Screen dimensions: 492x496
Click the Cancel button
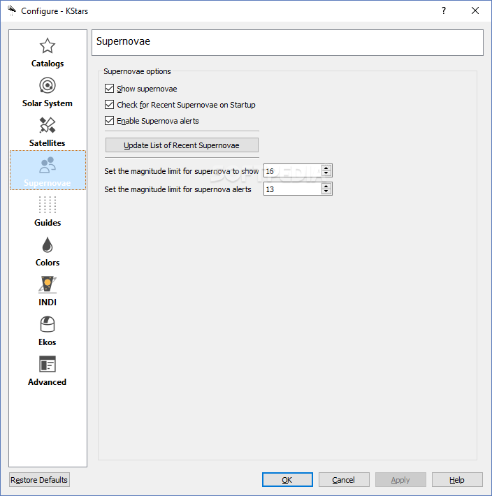[344, 480]
